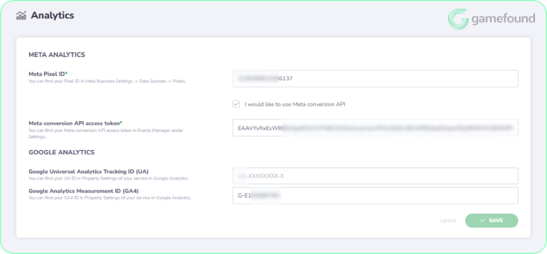
Task: Click the Pixel ID hint about Meta Business Settings
Action: [x=107, y=81]
